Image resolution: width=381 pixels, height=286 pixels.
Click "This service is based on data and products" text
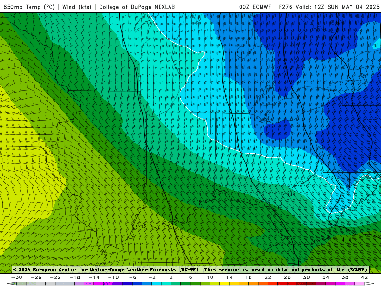click(x=265, y=270)
